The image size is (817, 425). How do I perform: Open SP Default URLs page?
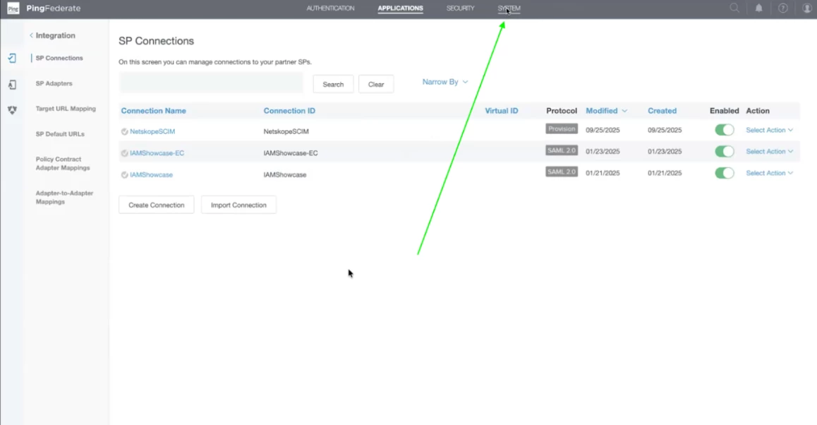60,134
